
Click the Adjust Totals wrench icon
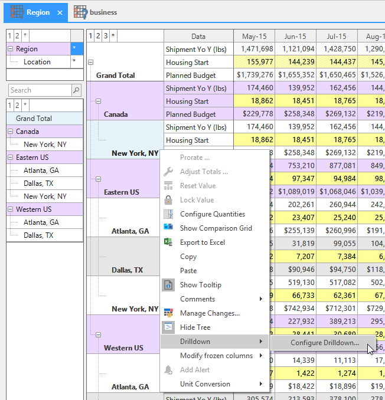pos(168,172)
